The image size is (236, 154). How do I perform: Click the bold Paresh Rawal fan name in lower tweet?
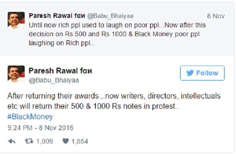[x=60, y=71]
